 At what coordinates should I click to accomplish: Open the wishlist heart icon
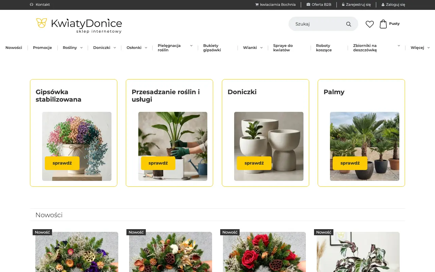click(x=370, y=24)
